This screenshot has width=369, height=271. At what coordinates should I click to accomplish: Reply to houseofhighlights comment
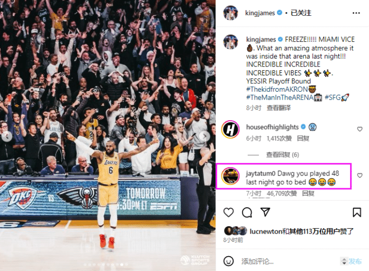[x=303, y=138]
